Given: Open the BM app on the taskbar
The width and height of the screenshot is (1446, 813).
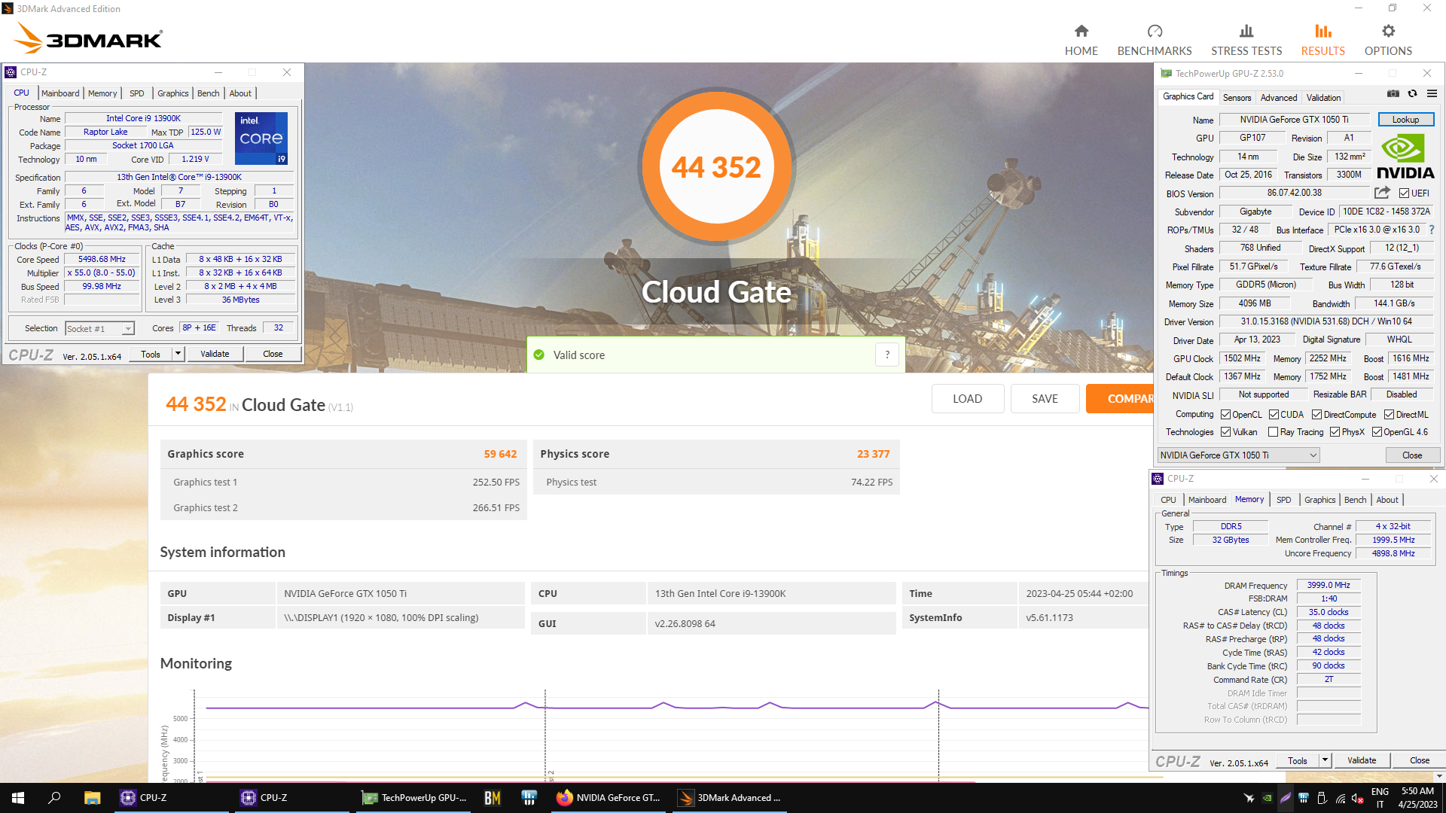Looking at the screenshot, I should (493, 797).
